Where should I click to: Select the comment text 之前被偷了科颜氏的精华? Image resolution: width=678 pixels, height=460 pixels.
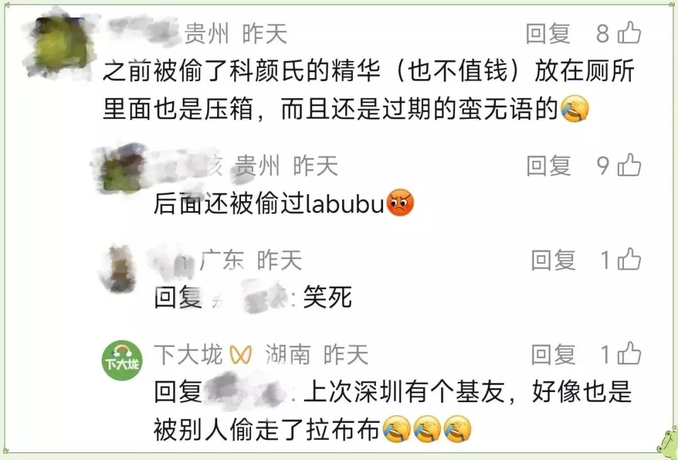point(241,70)
